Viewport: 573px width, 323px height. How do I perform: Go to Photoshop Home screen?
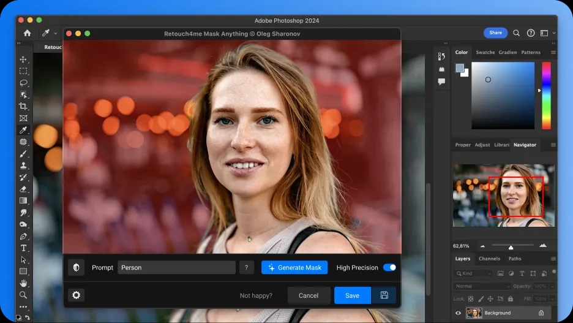(x=27, y=33)
